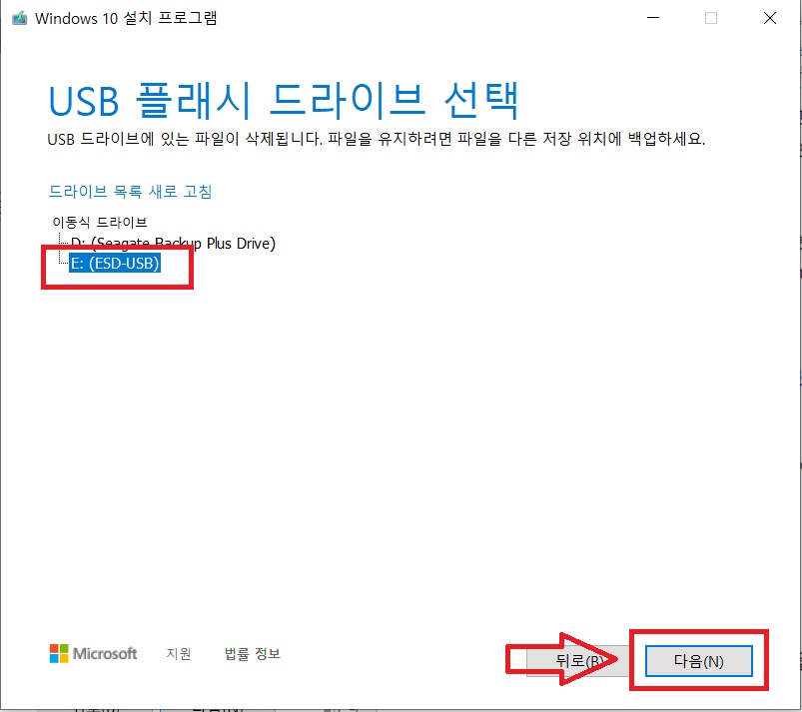Click the 'USB 플래시 드라이브 선택' heading
802x712 pixels.
coord(284,100)
